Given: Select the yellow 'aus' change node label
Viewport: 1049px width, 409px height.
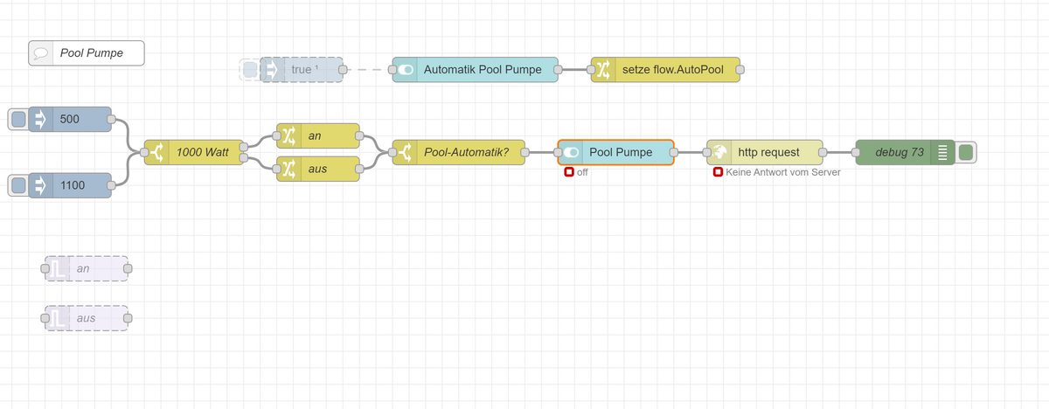Looking at the screenshot, I should 317,169.
